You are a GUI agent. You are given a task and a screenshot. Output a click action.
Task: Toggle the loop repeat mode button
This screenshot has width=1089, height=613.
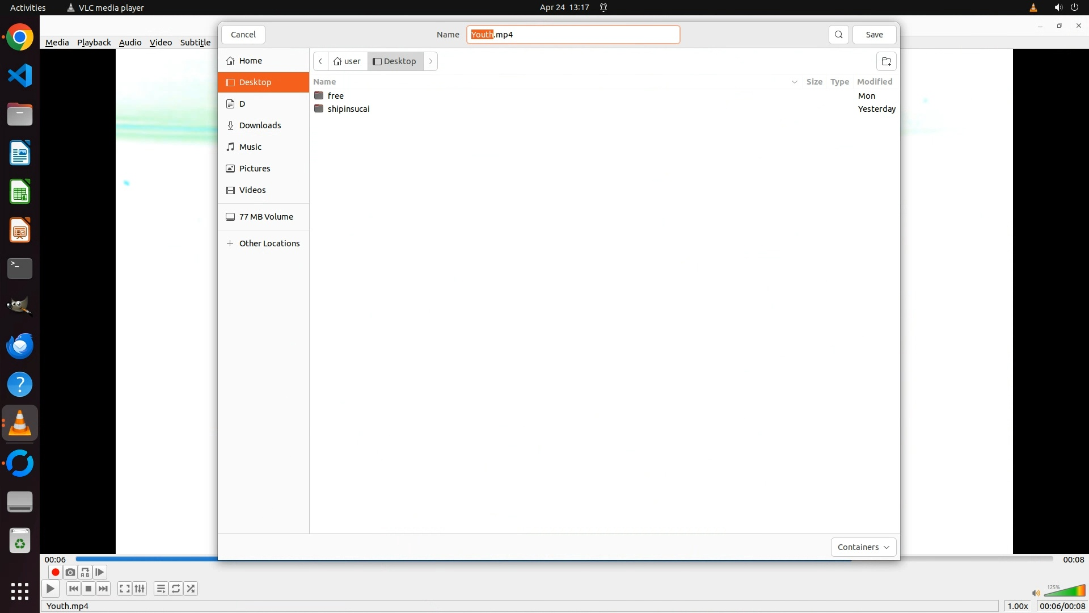(x=176, y=589)
